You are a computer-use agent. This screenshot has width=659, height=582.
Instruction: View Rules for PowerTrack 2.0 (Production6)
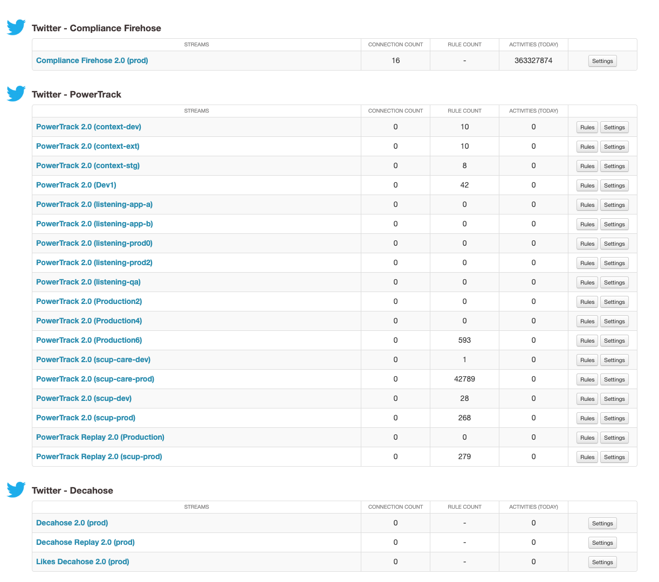coord(587,341)
